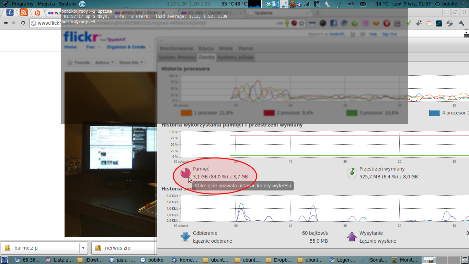This screenshot has height=264, width=469.
Task: Open the wrench settings menu in browser
Action: click(x=461, y=23)
